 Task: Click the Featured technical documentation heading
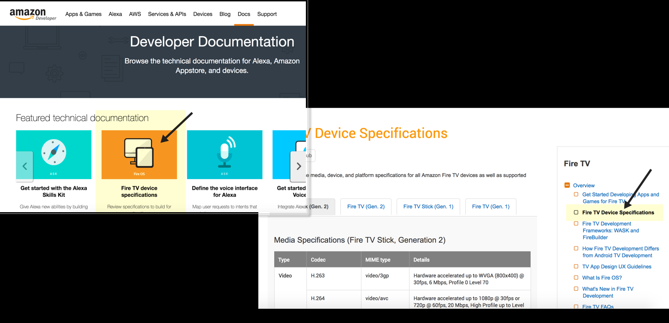click(82, 118)
